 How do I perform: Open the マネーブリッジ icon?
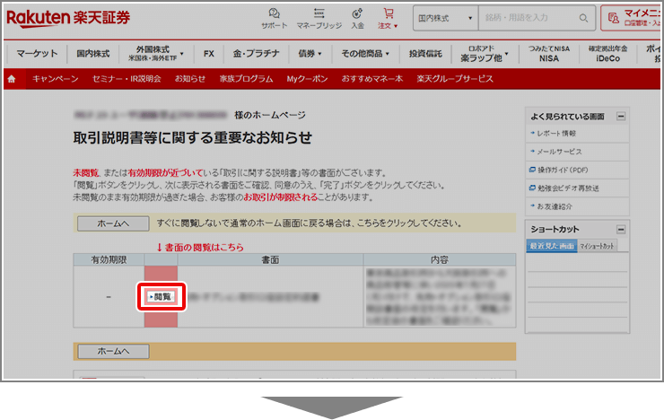pyautogui.click(x=319, y=19)
